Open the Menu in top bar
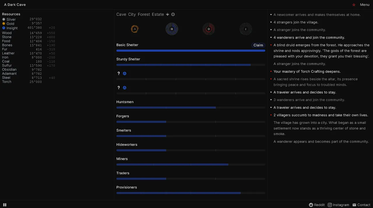The width and height of the screenshot is (373, 208). point(365,5)
